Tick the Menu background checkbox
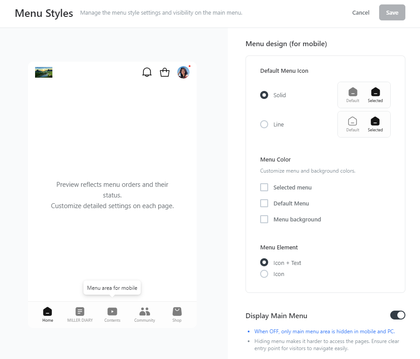 (264, 220)
